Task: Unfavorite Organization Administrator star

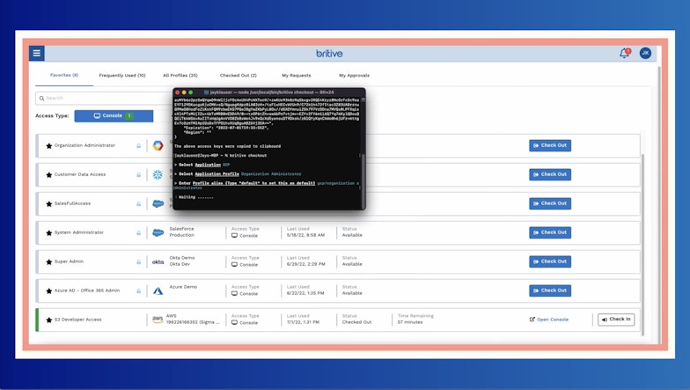Action: pyautogui.click(x=49, y=146)
